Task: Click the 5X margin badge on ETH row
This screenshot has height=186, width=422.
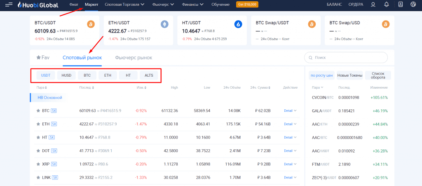Action: click(x=54, y=124)
